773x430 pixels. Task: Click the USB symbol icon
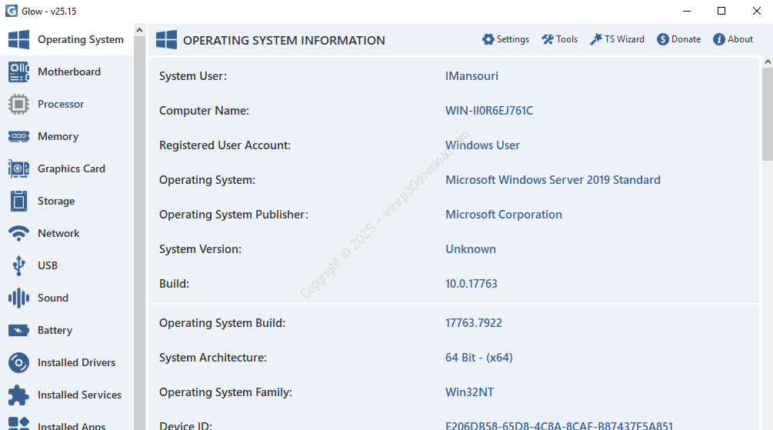pos(18,265)
